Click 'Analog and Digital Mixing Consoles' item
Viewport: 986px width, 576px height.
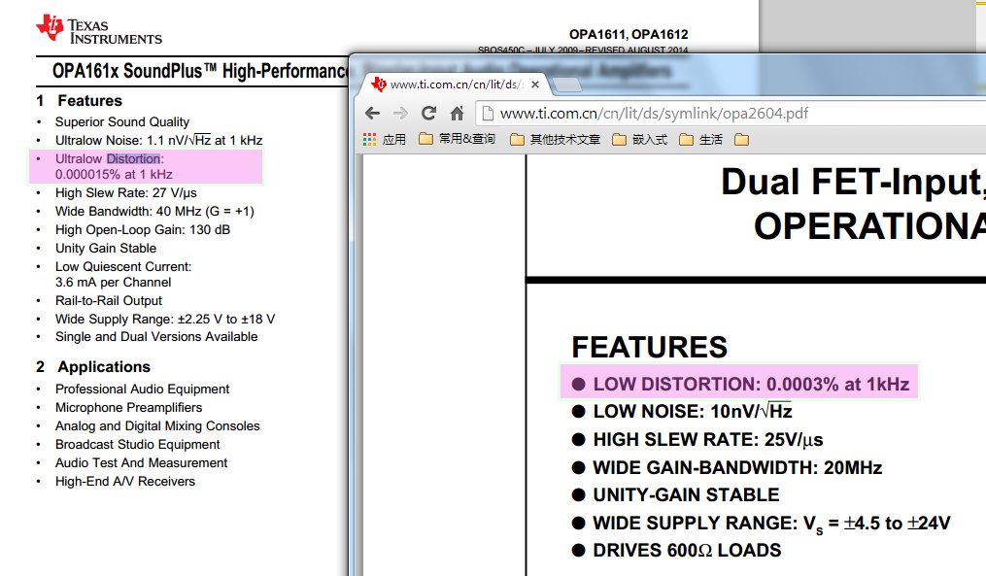(x=157, y=426)
